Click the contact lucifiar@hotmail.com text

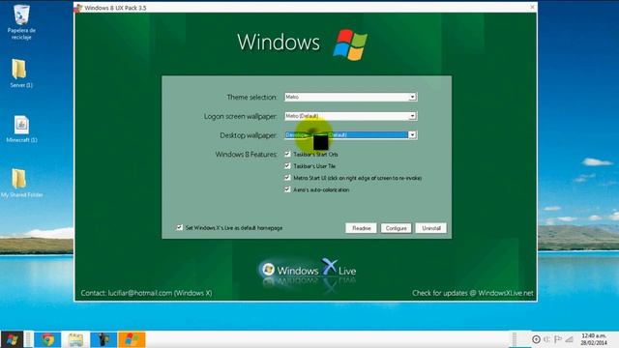(146, 293)
